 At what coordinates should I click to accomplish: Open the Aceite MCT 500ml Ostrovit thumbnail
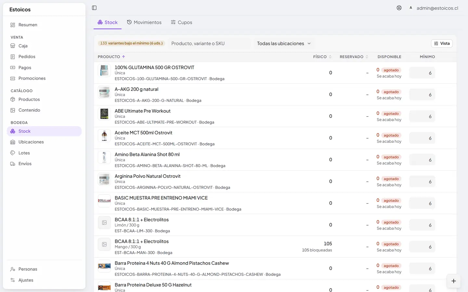(x=104, y=136)
